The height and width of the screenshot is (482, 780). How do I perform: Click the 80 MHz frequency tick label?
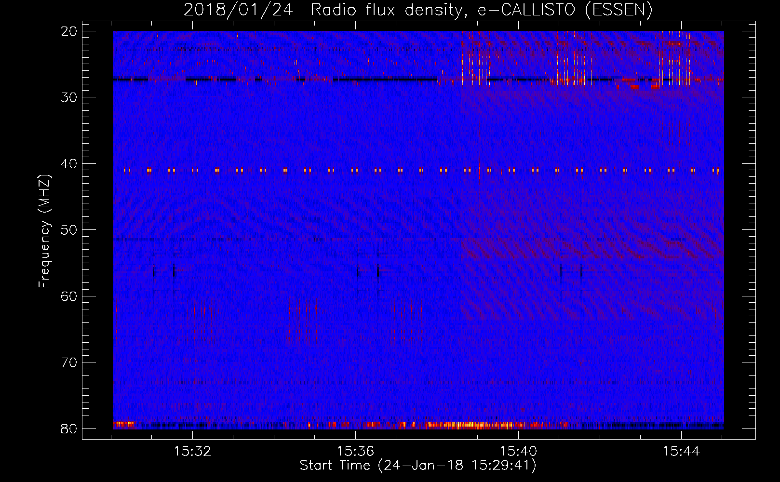pos(69,428)
